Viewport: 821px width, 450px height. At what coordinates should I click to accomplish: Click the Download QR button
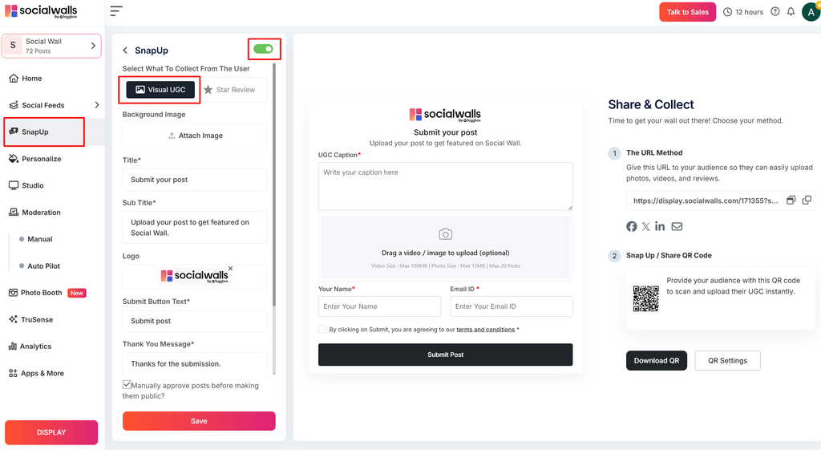657,360
